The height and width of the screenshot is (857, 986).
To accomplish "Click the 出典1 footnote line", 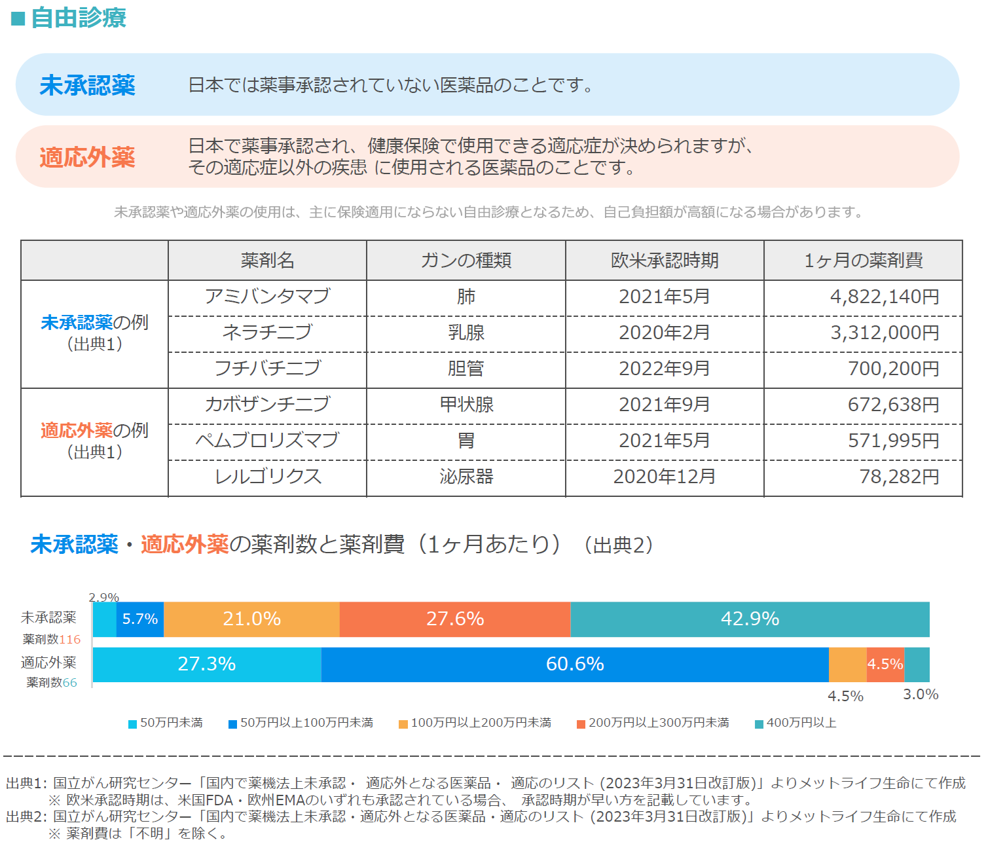I will 486,783.
